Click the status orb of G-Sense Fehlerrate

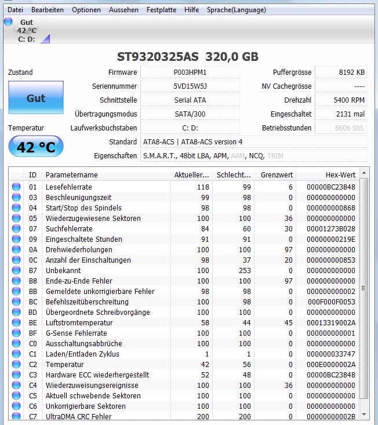[16, 333]
